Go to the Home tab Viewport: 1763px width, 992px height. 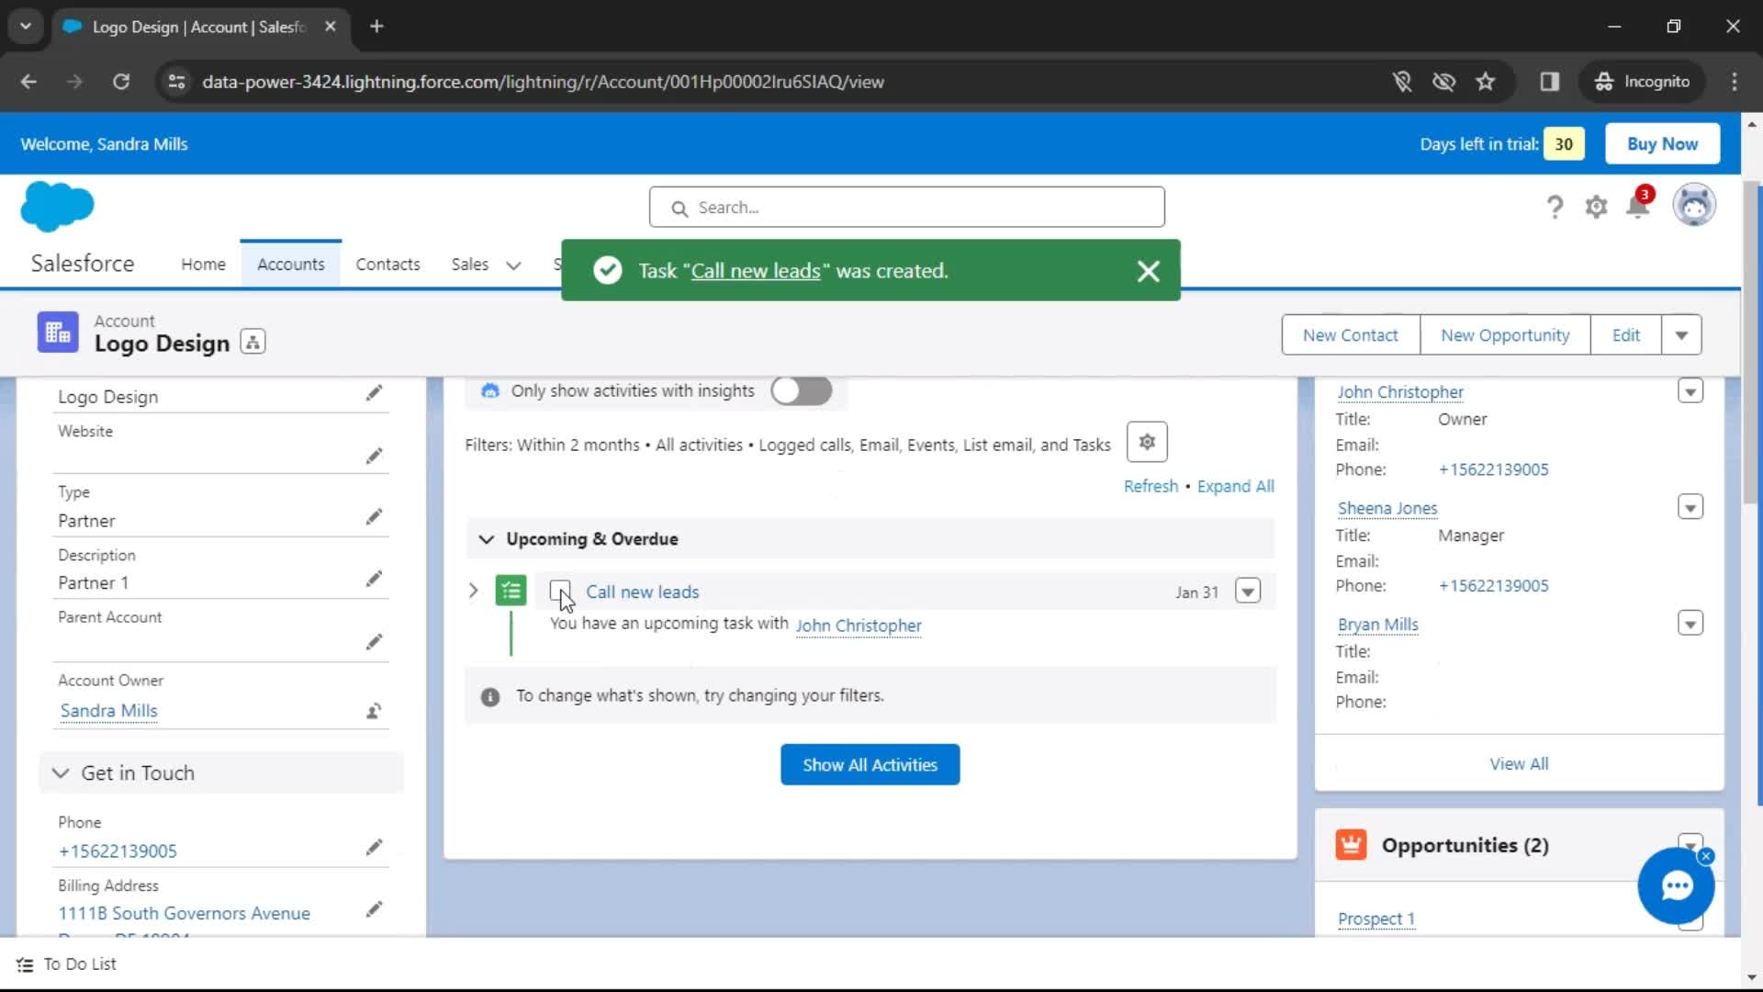pyautogui.click(x=203, y=265)
